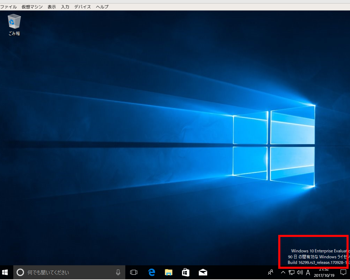Open the ファイル menu
Screen dimensions: 350x280
point(8,7)
